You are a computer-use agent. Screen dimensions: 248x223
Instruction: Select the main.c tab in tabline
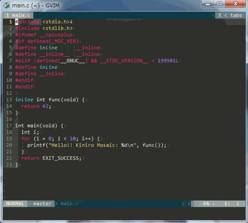tap(18, 15)
